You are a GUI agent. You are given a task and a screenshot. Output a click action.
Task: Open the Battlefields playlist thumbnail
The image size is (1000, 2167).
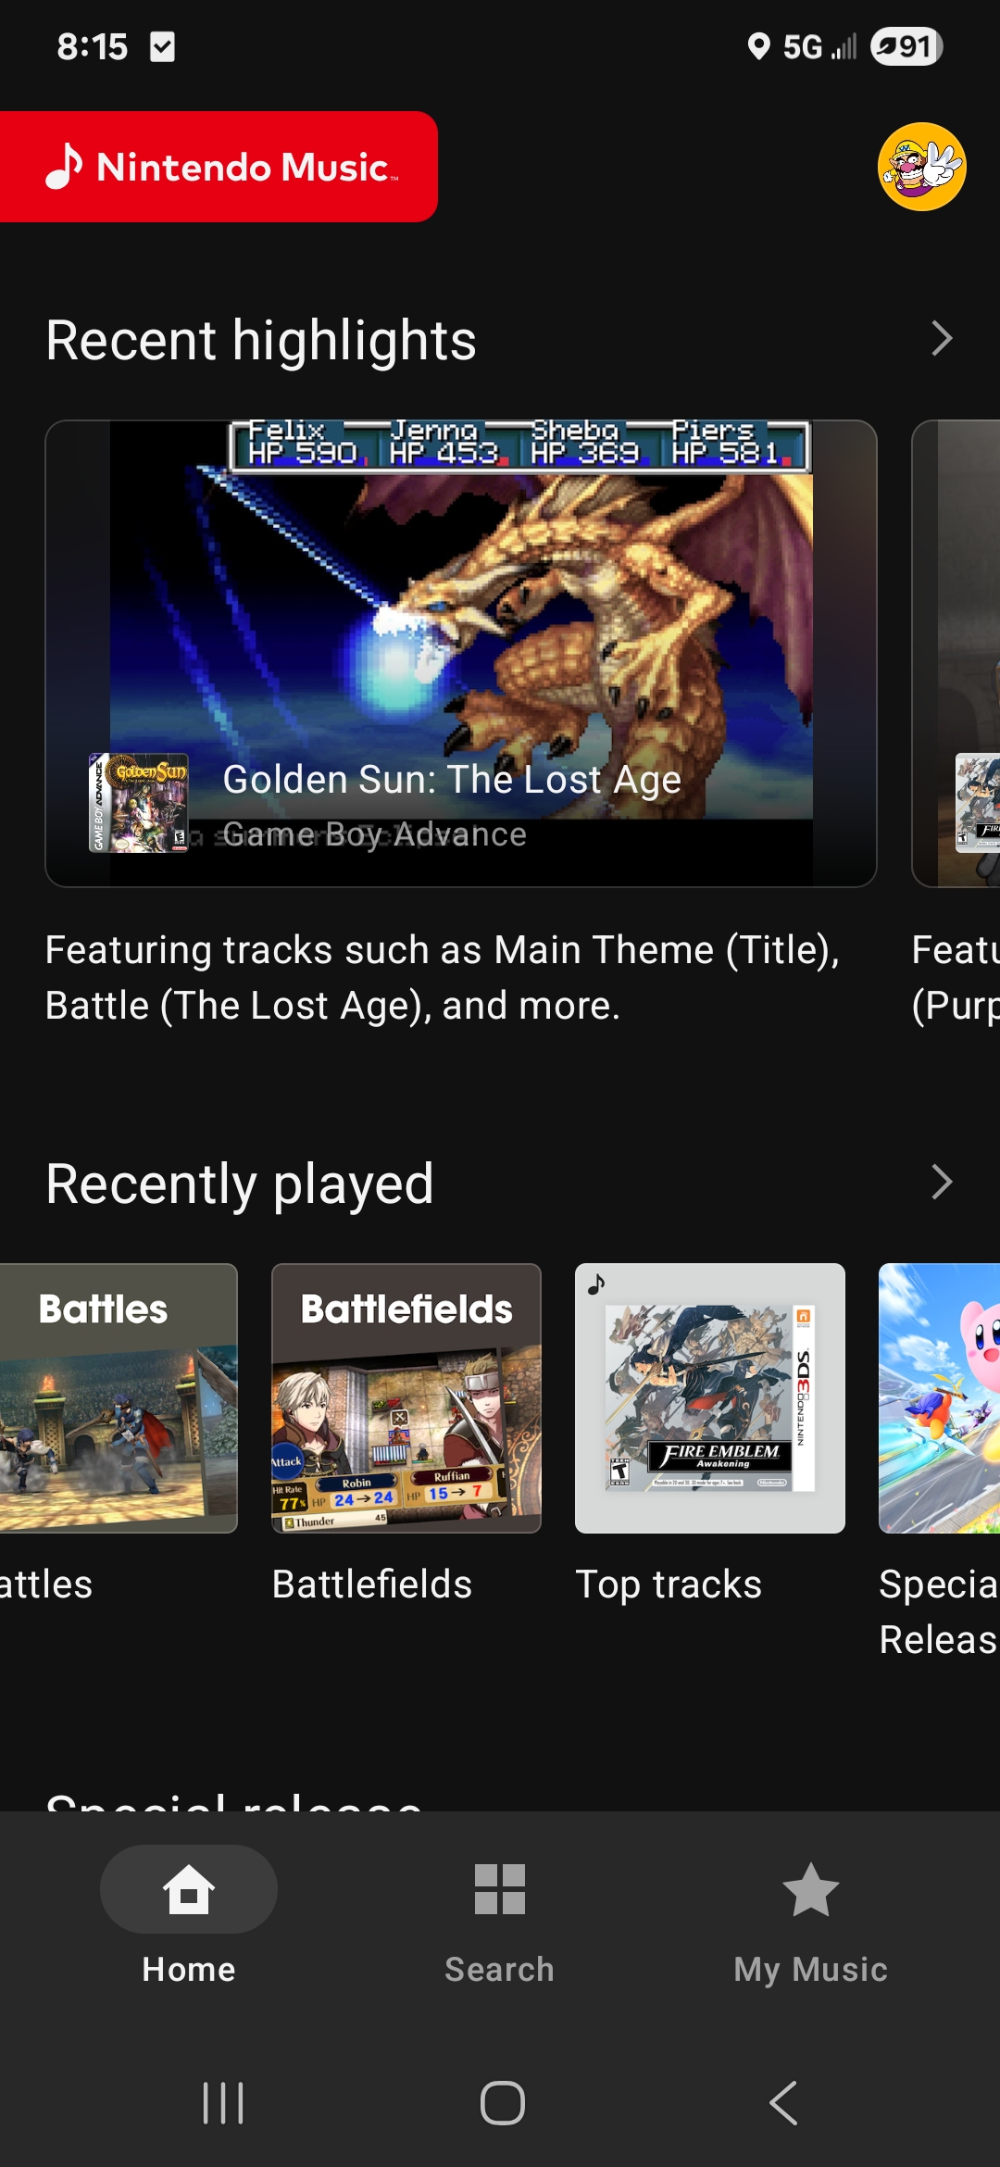406,1398
